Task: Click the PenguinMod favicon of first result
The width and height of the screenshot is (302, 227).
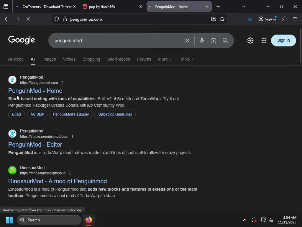Action: pyautogui.click(x=12, y=80)
